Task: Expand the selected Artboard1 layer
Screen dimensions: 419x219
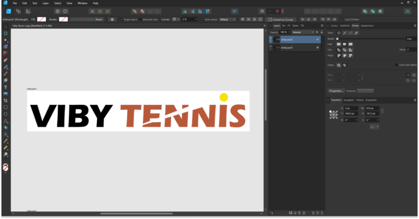Action: click(271, 41)
